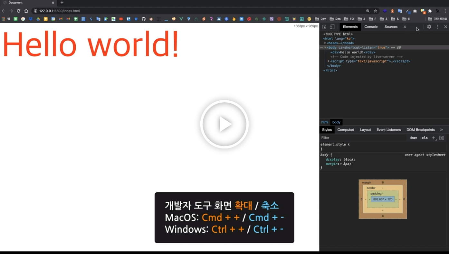Switch to the Console tab
This screenshot has width=449, height=254.
371,27
